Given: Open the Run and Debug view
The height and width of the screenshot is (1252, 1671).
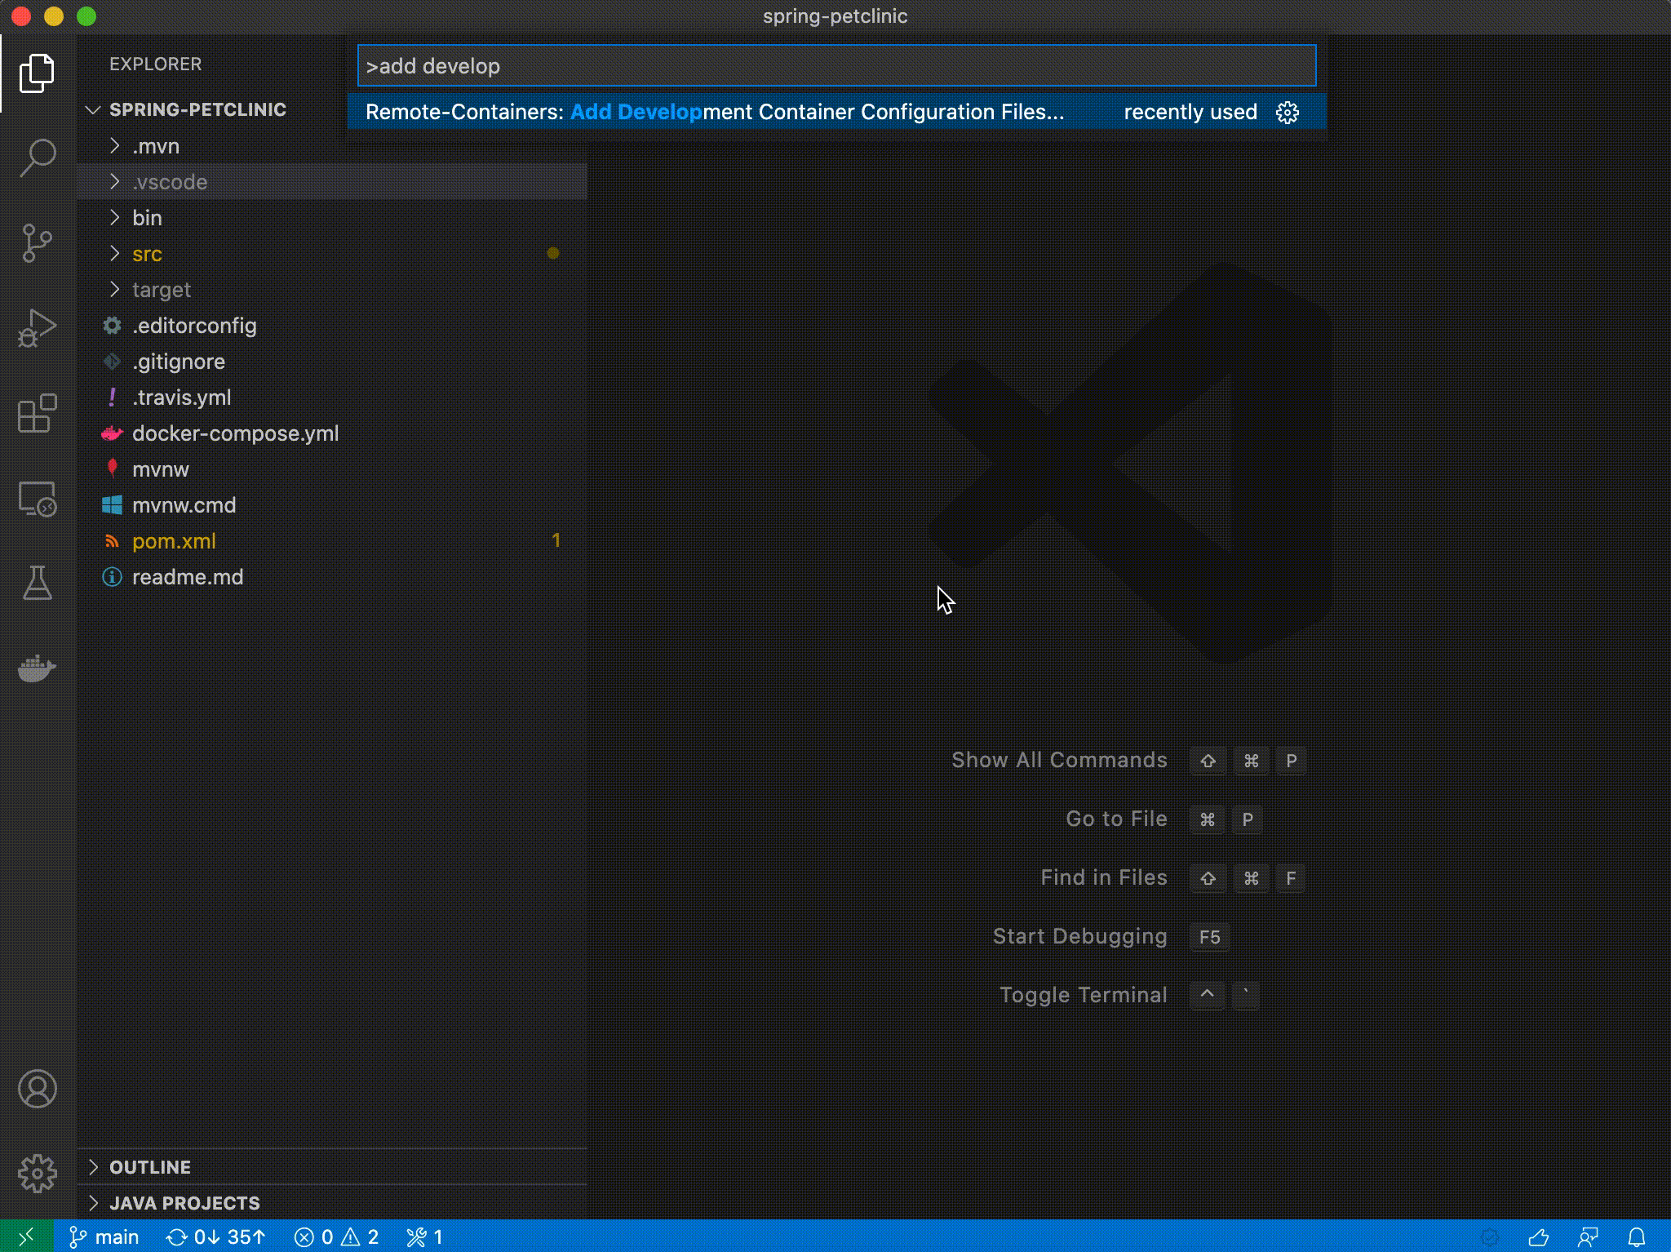Looking at the screenshot, I should click(38, 328).
